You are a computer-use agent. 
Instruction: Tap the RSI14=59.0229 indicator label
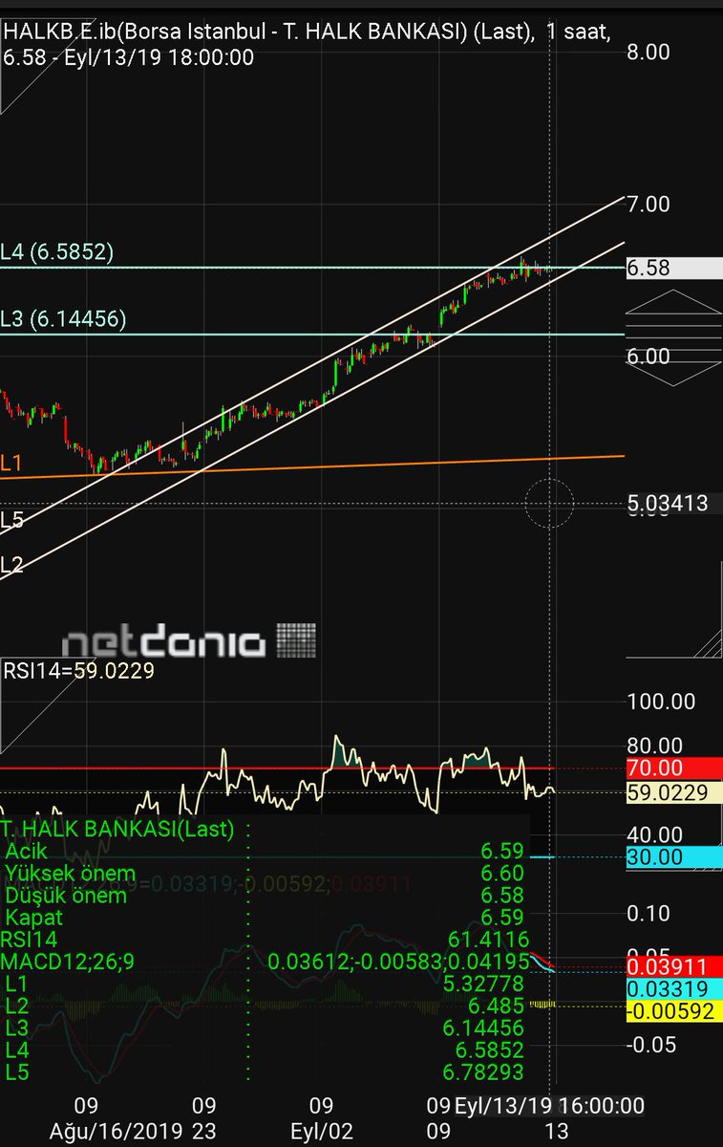78,671
